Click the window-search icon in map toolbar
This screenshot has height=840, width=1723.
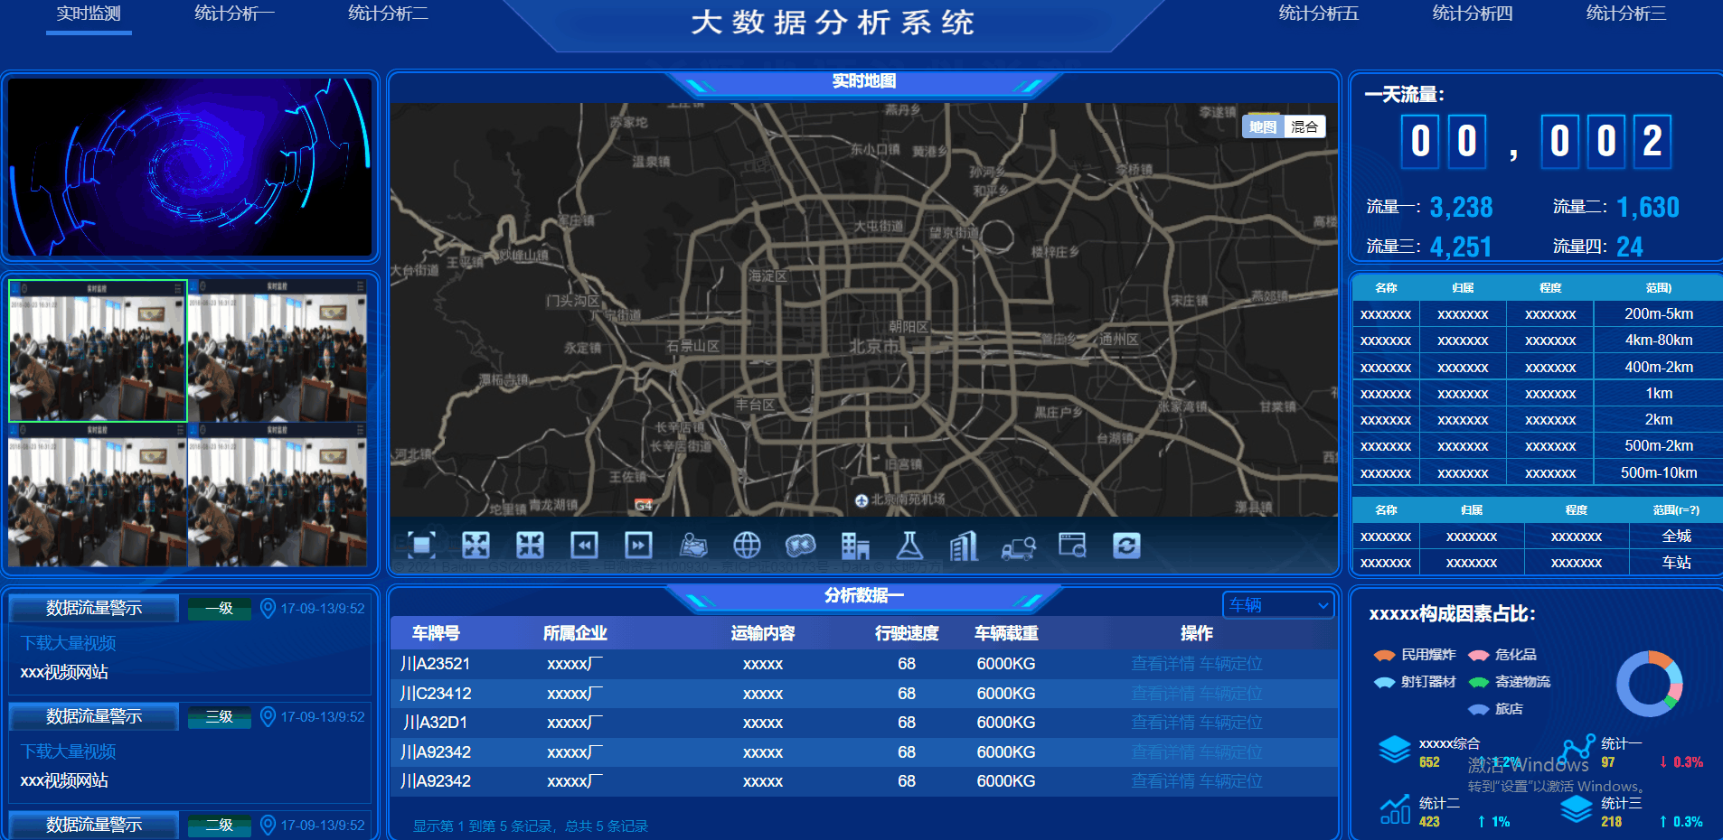(1072, 545)
